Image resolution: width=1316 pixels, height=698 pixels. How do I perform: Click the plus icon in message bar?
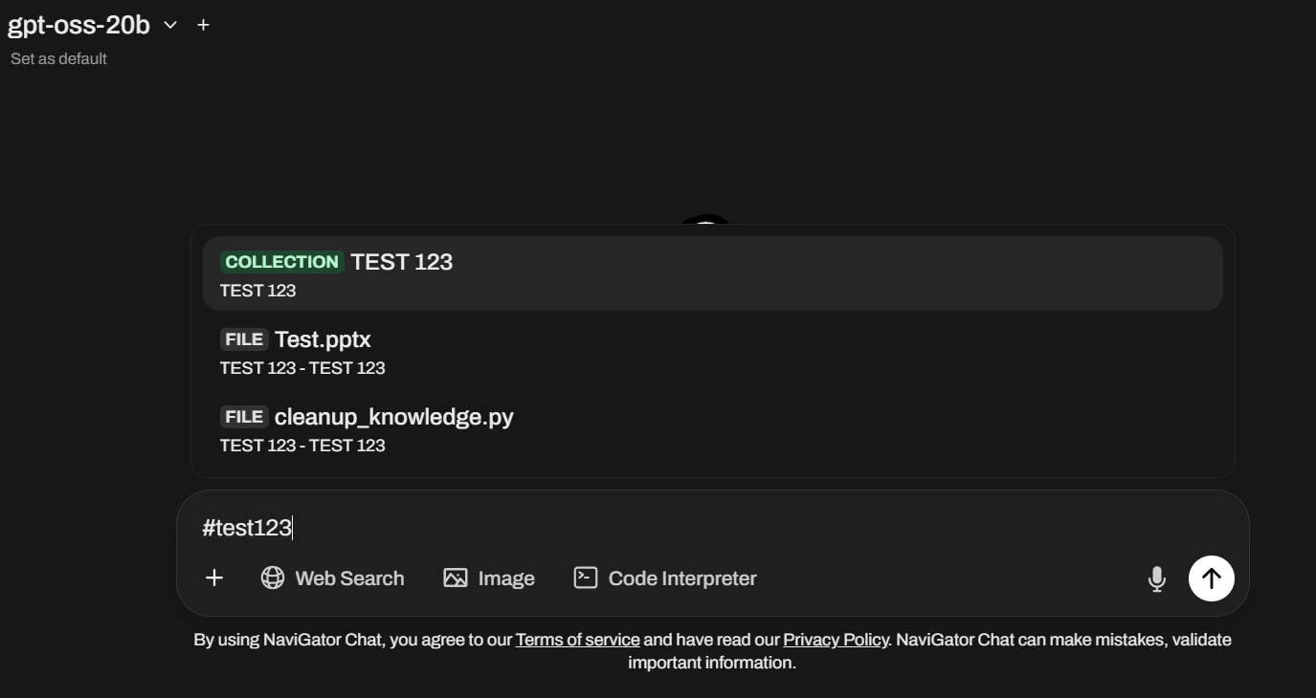click(x=214, y=578)
